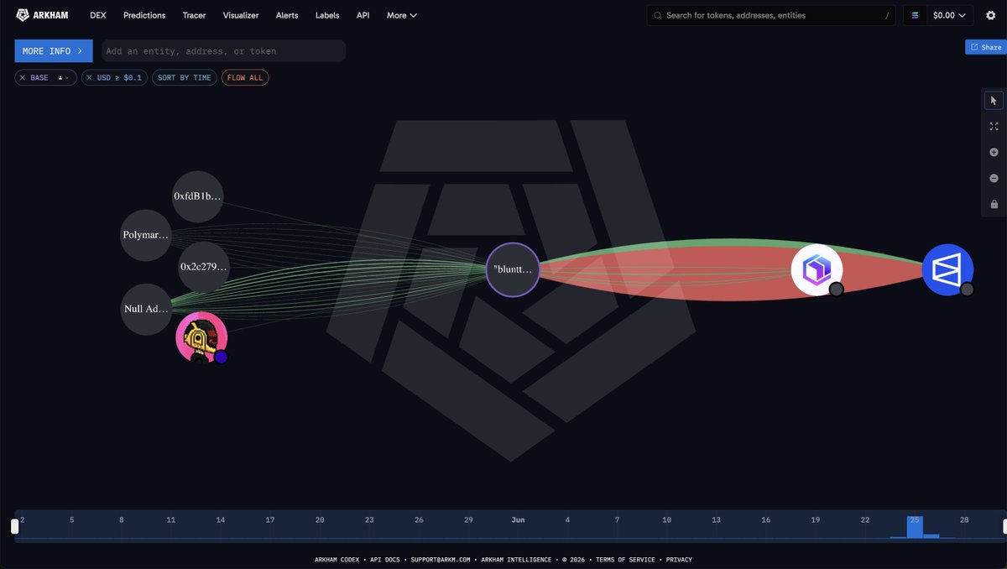Open the DEX page

(98, 15)
